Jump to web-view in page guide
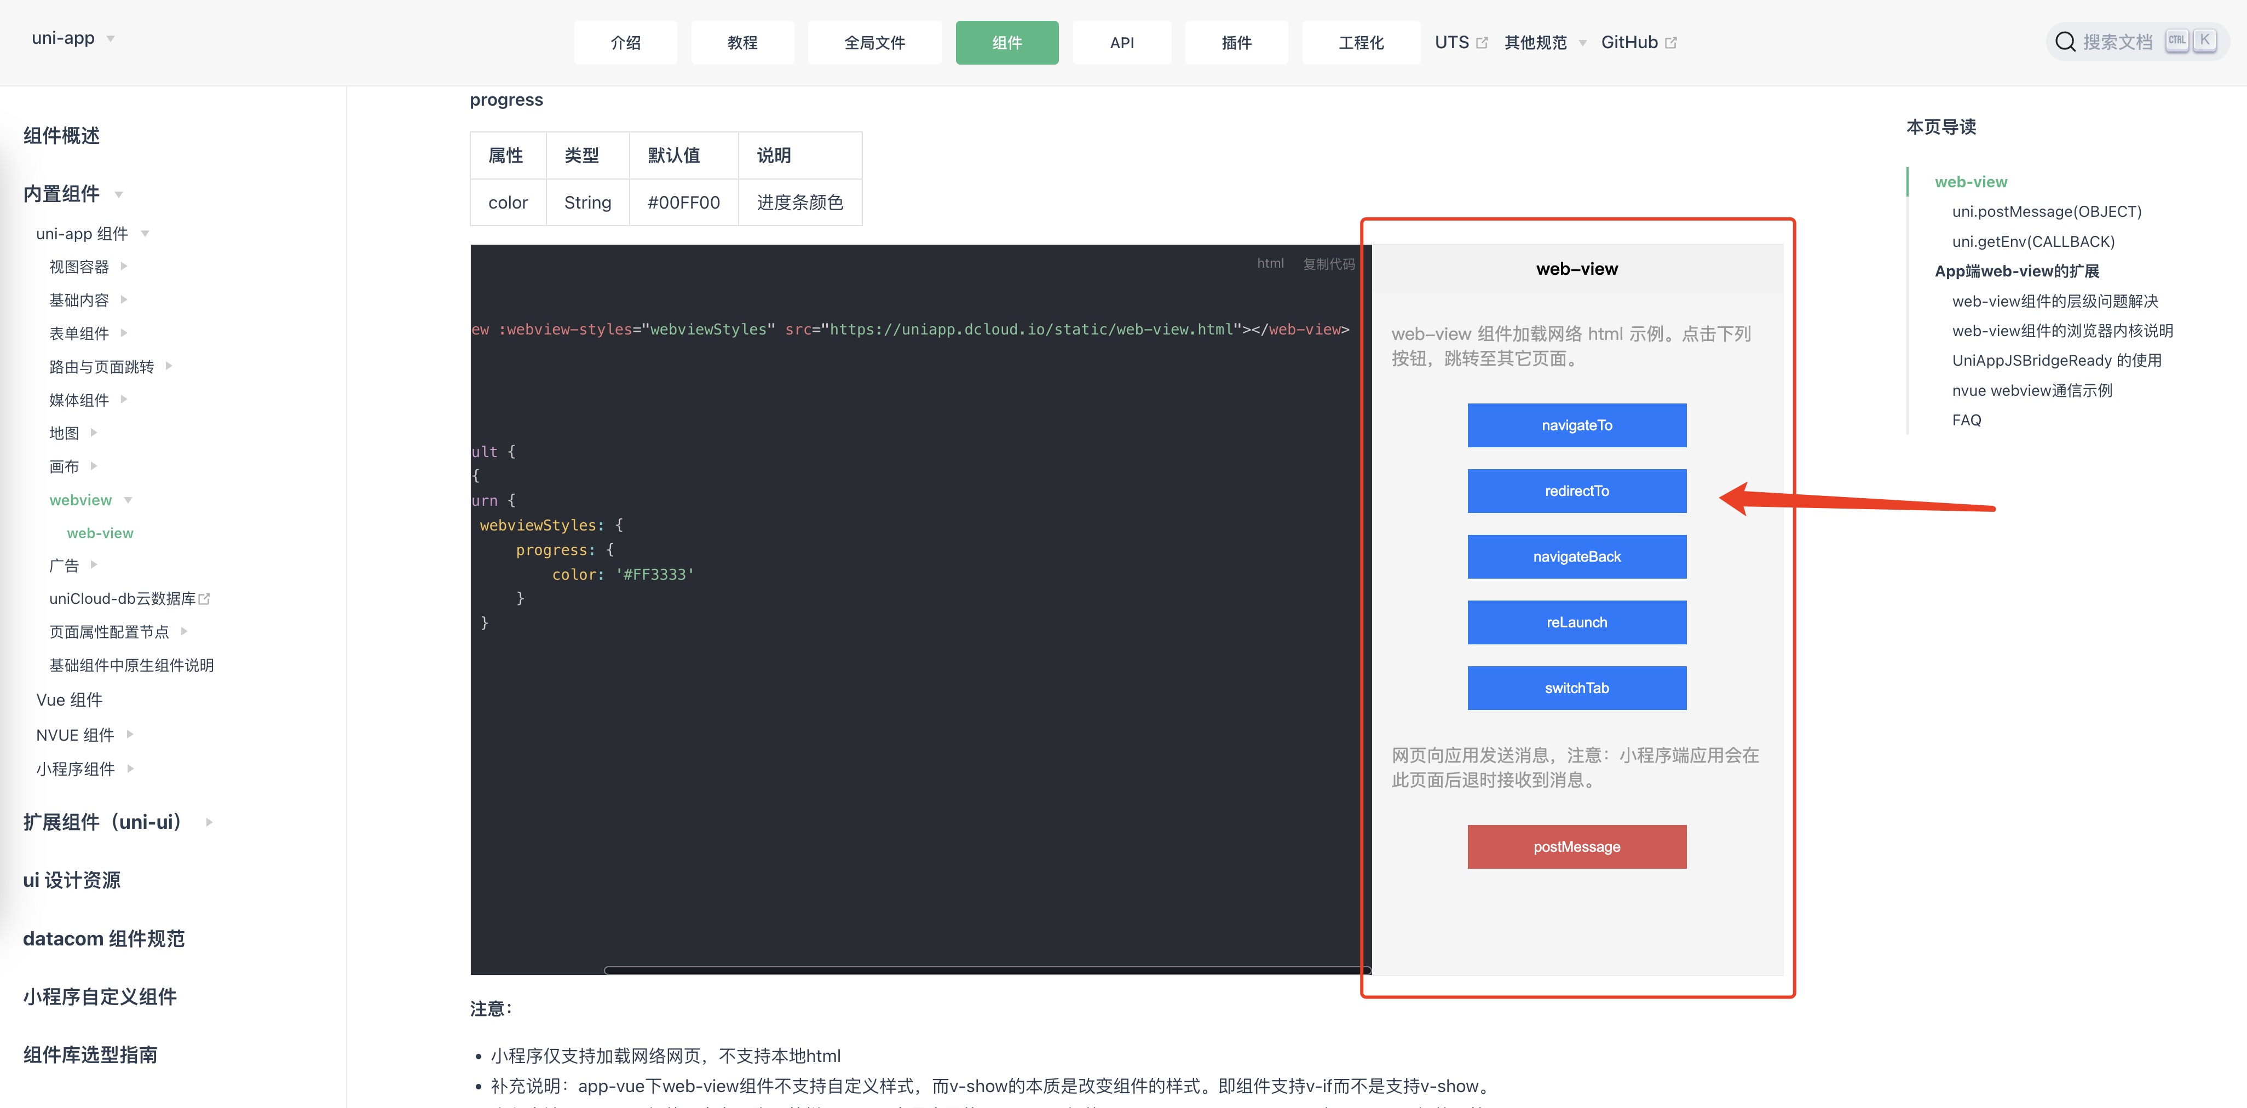This screenshot has height=1108, width=2247. tap(1971, 181)
